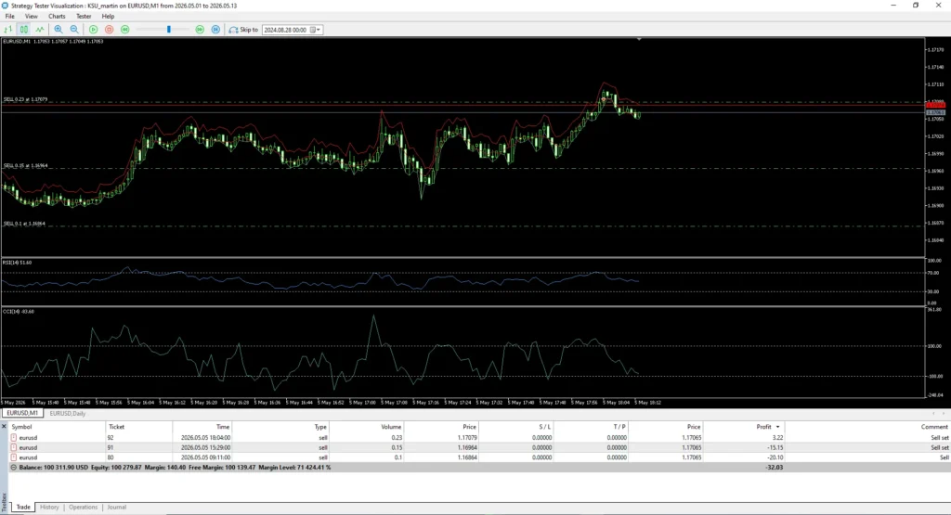Click the RSI(14) indicator label
This screenshot has width=951, height=515.
click(17, 263)
